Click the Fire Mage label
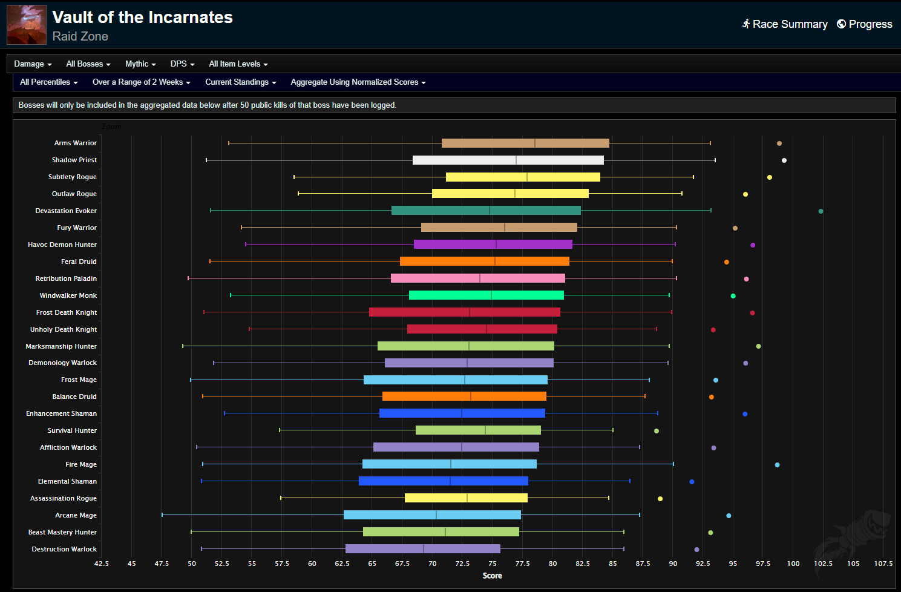This screenshot has width=901, height=592. click(x=81, y=464)
